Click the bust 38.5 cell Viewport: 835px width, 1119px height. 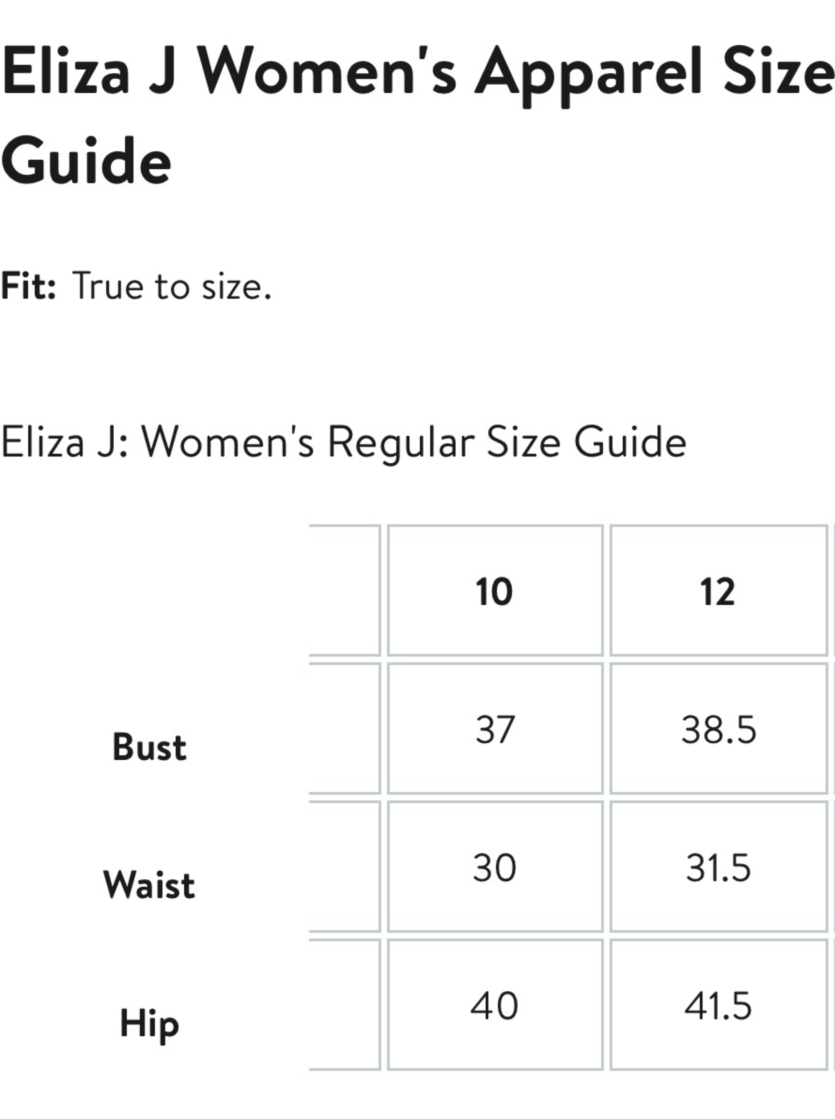tap(718, 729)
